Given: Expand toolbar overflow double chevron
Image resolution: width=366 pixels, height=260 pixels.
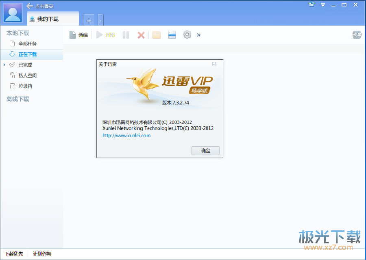Looking at the screenshot, I should pyautogui.click(x=198, y=35).
